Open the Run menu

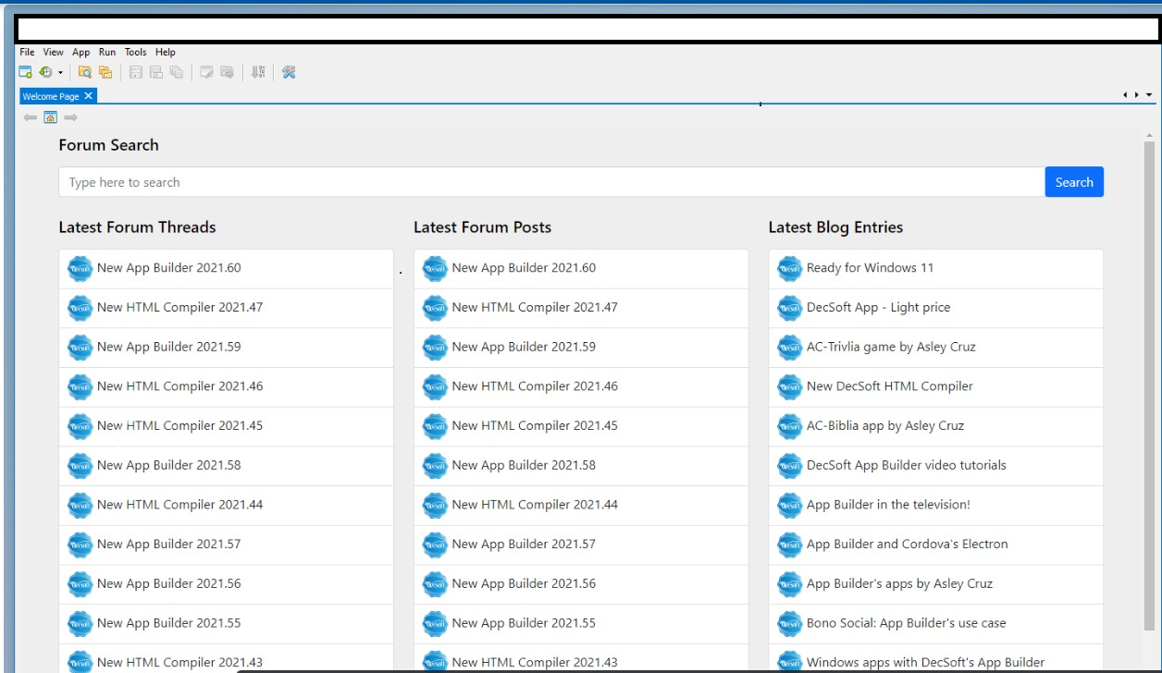click(x=107, y=53)
